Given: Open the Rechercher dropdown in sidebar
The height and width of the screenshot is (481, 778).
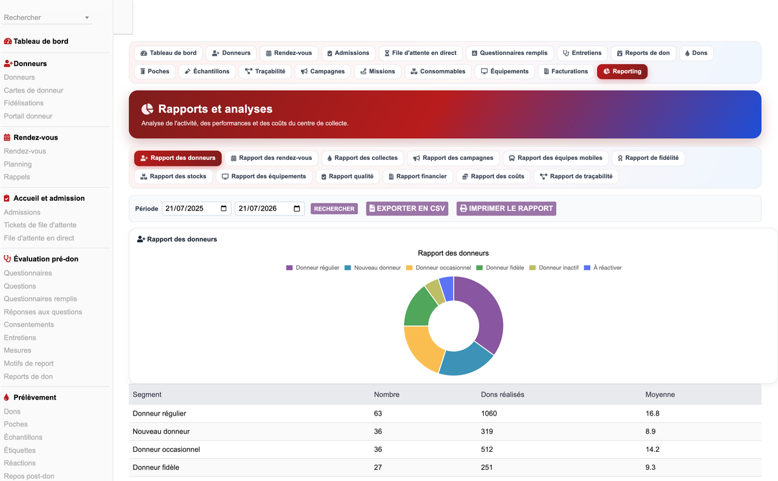Looking at the screenshot, I should (x=46, y=17).
